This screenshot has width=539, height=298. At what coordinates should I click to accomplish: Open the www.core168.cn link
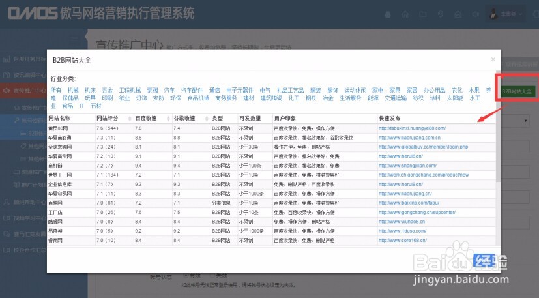(x=403, y=240)
